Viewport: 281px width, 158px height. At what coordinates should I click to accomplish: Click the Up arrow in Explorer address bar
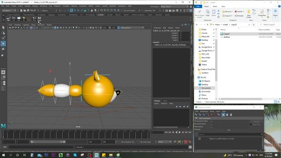click(207, 25)
